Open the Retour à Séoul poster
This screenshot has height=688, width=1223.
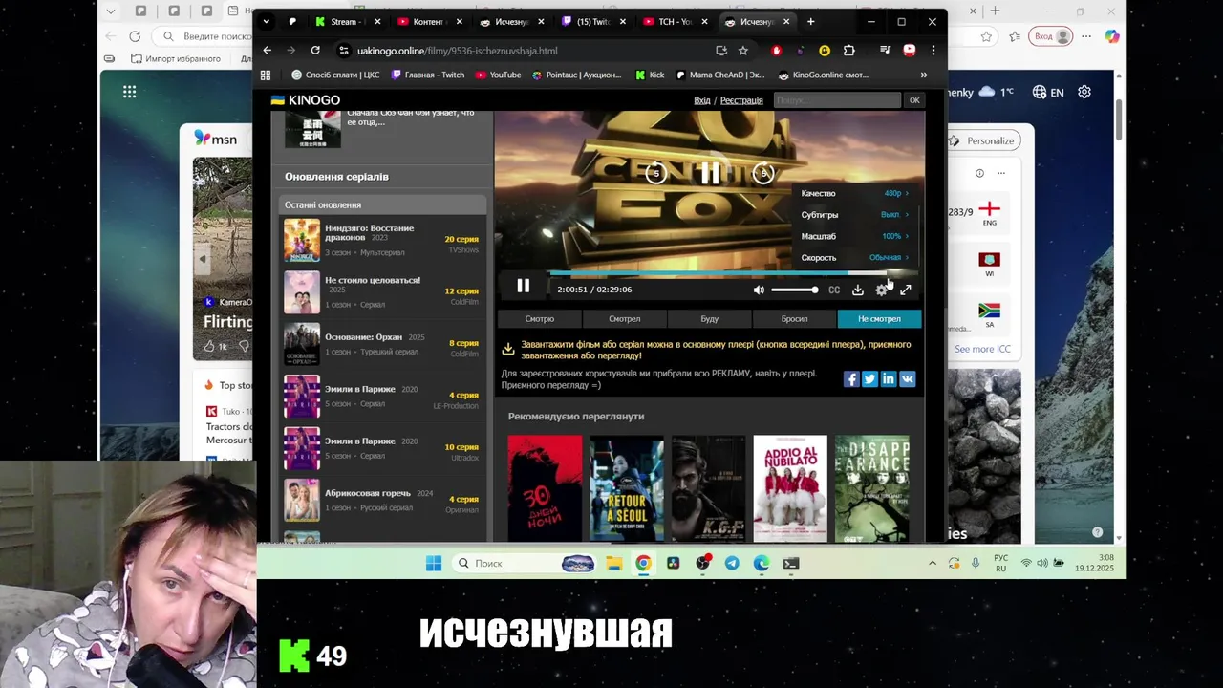pyautogui.click(x=627, y=488)
